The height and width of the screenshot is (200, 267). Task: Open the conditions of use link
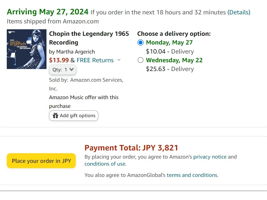click(105, 164)
